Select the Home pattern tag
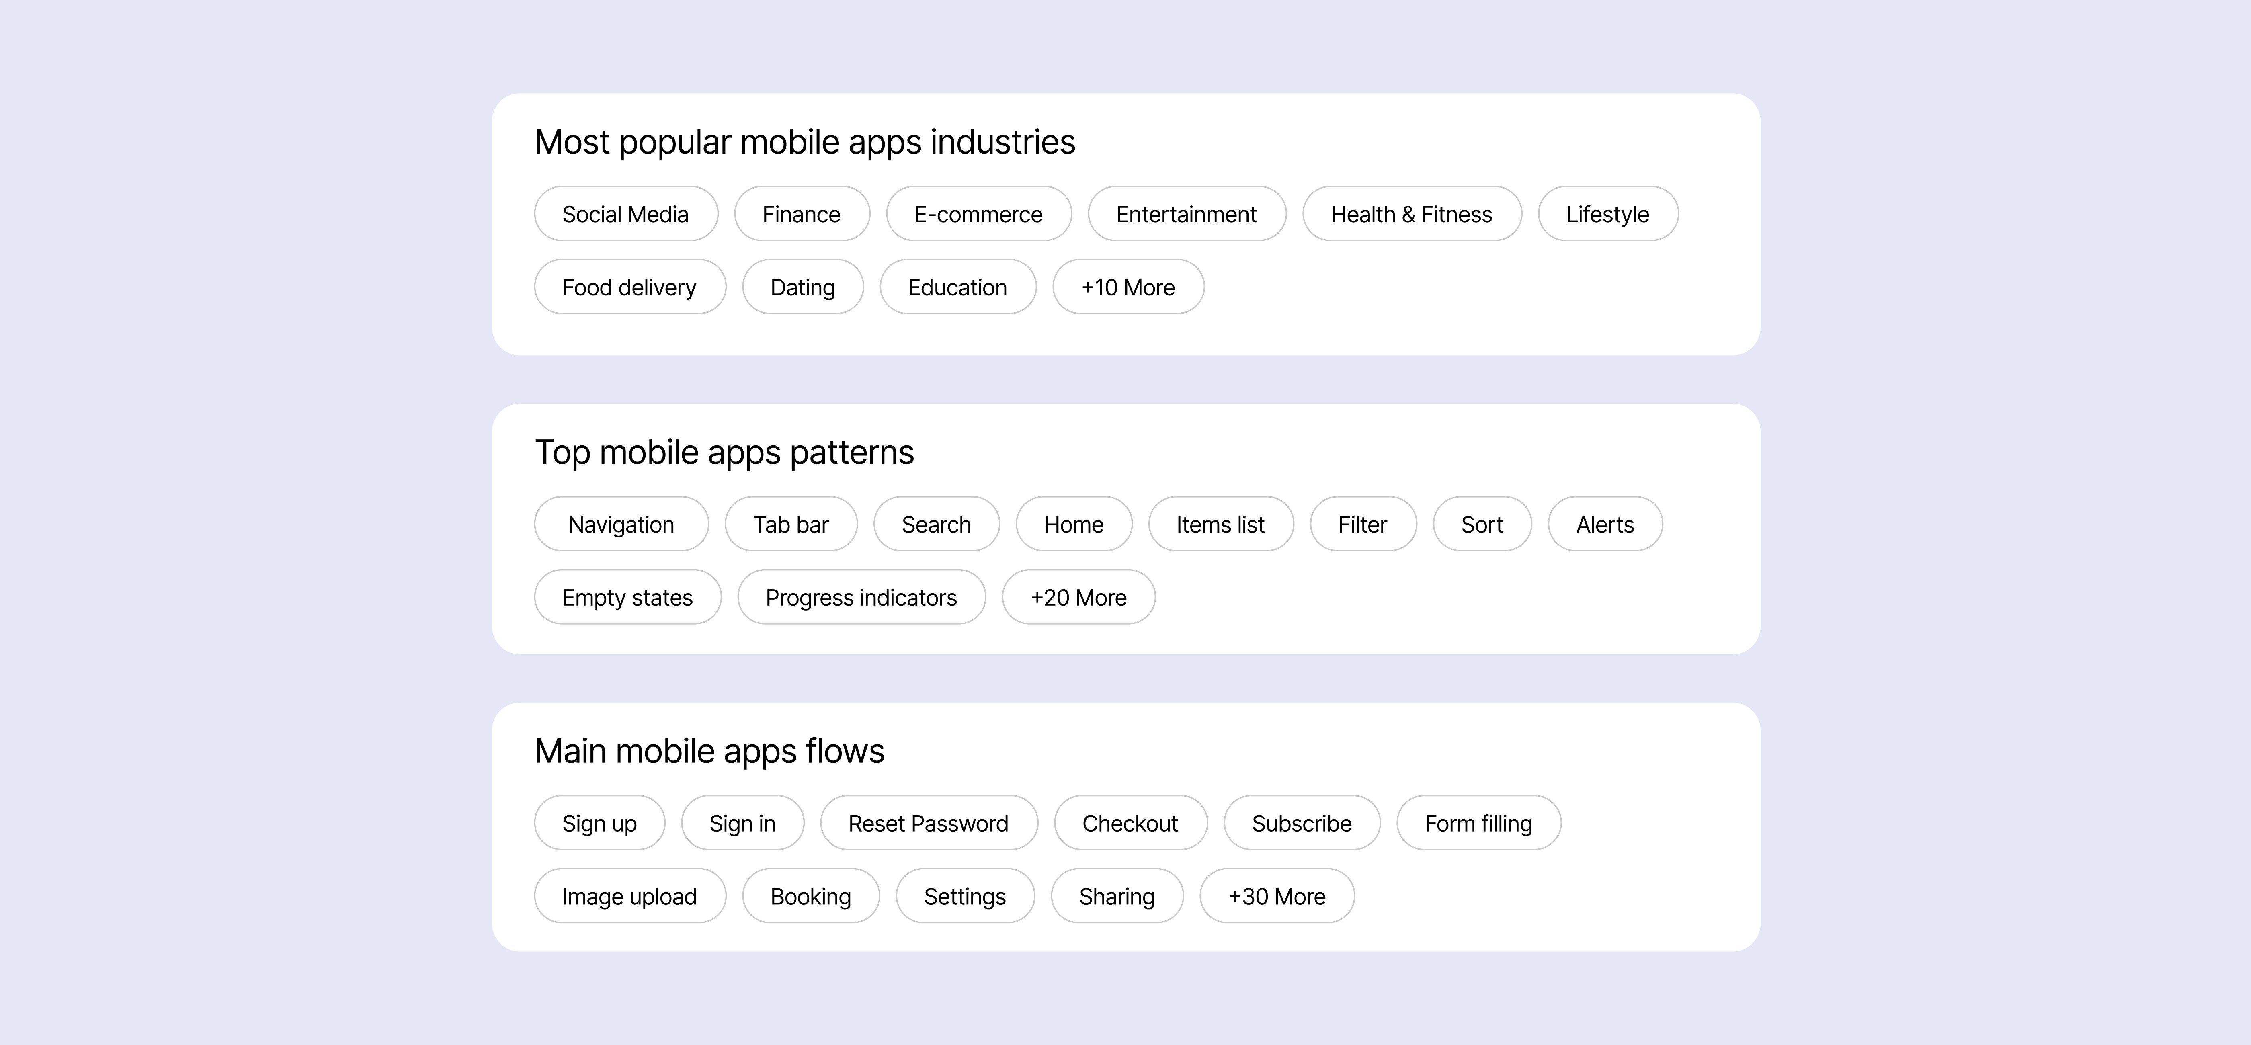 pyautogui.click(x=1074, y=524)
